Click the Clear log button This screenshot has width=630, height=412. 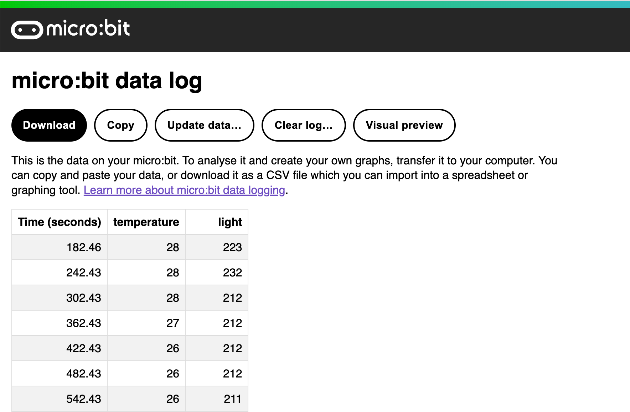click(x=304, y=125)
